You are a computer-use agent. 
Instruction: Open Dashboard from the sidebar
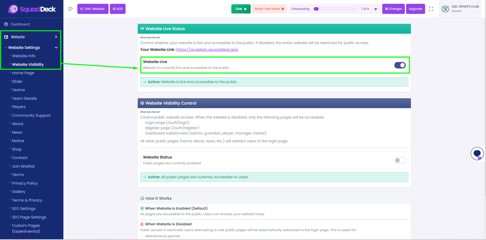pos(20,24)
